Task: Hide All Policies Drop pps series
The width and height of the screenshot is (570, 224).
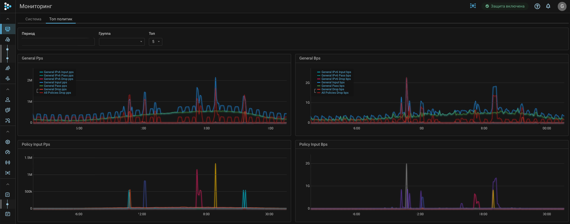Action: point(57,93)
